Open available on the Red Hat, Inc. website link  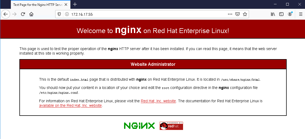(x=70, y=105)
